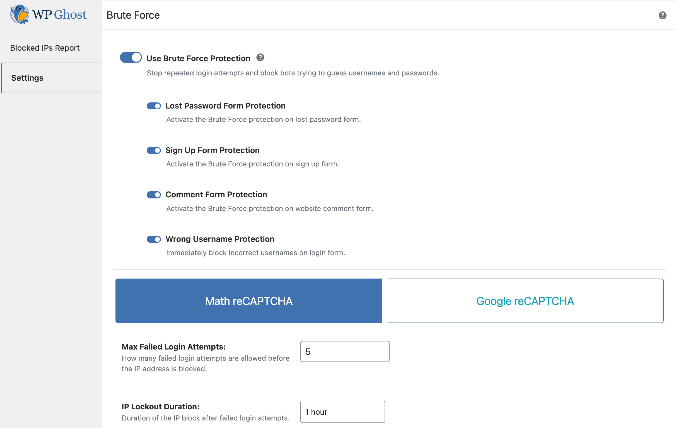
Task: Click the WP Ghost brand text
Action: [59, 14]
